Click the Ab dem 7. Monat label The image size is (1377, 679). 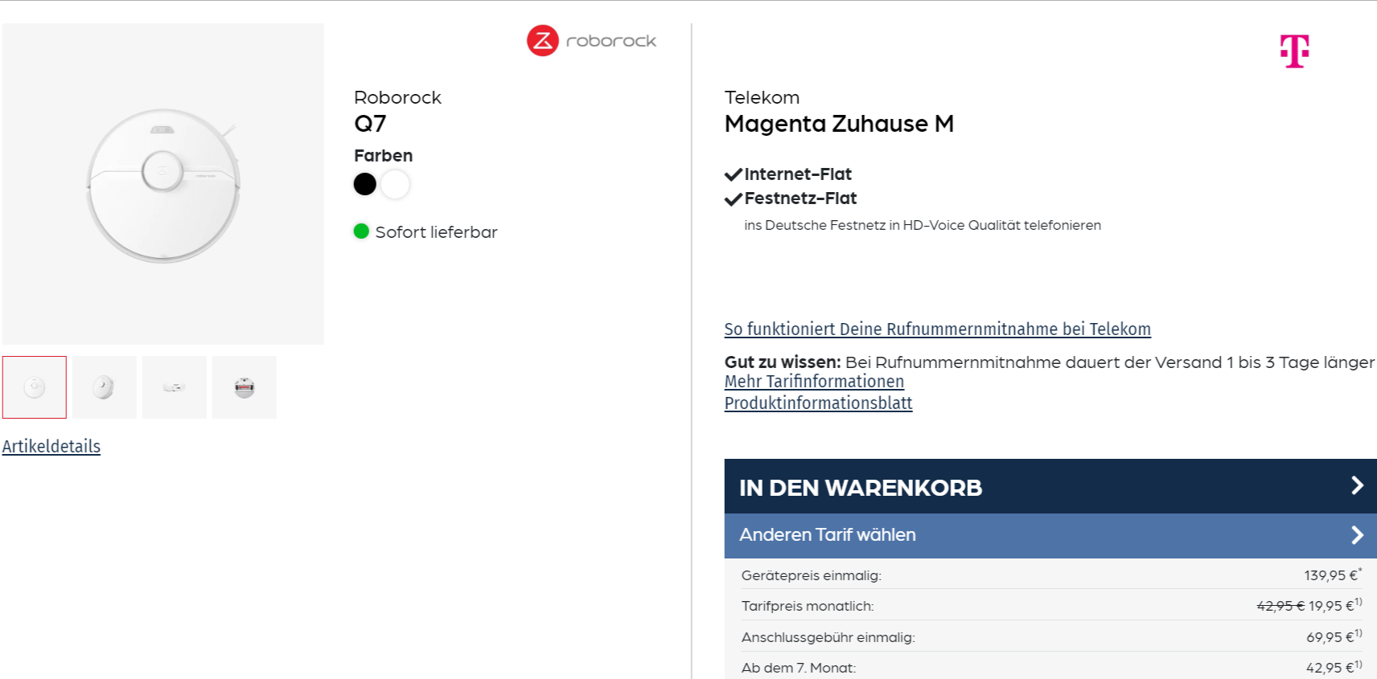pyautogui.click(x=799, y=668)
